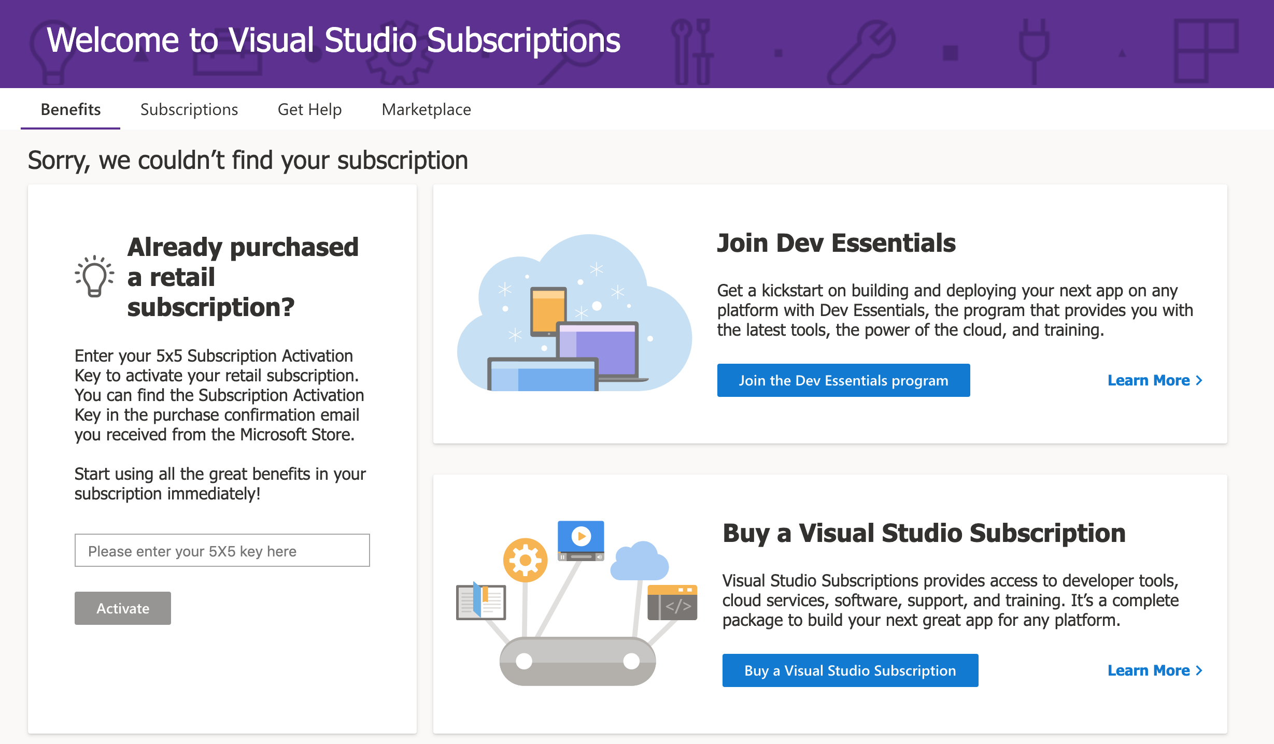The width and height of the screenshot is (1274, 744).
Task: Open Learn More for Dev Essentials
Action: [1155, 380]
